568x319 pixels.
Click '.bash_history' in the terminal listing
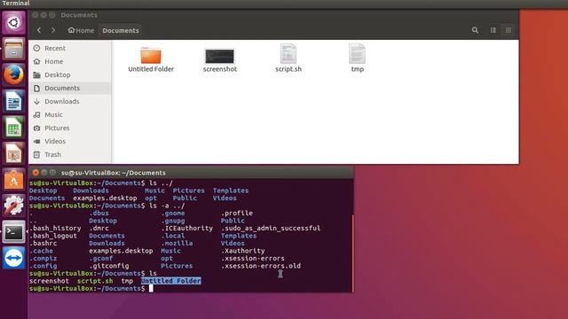[55, 229]
